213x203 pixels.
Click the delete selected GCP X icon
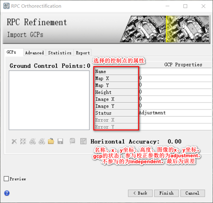click(14, 141)
